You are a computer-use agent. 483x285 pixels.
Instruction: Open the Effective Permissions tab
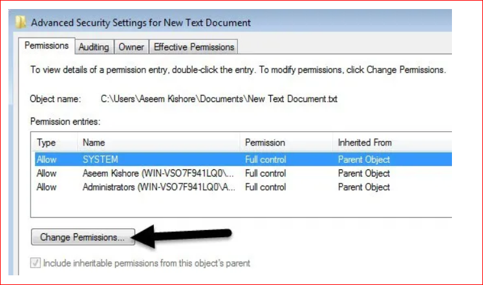pyautogui.click(x=194, y=47)
